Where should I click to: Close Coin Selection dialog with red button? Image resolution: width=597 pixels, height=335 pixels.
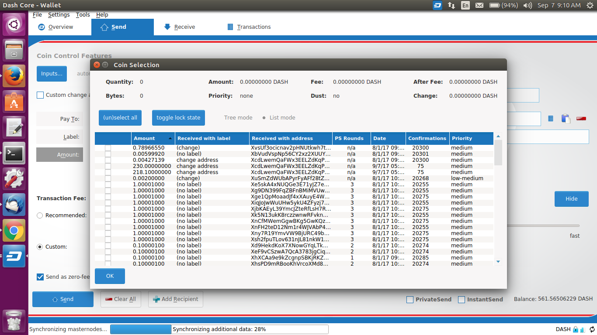tap(97, 65)
